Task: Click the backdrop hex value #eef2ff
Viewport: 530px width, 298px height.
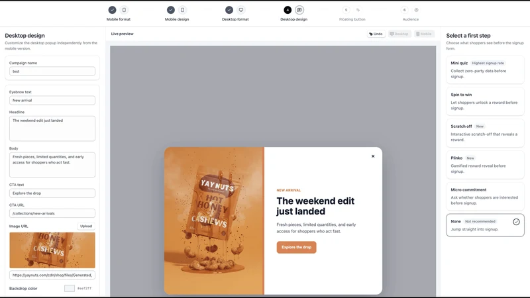Action: (x=84, y=289)
